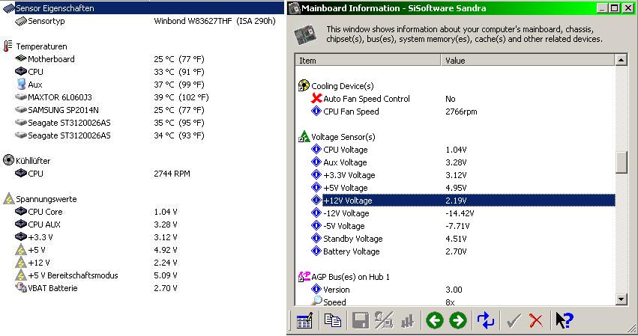
Task: Open the context help question-mark pointer
Action: coord(564,321)
